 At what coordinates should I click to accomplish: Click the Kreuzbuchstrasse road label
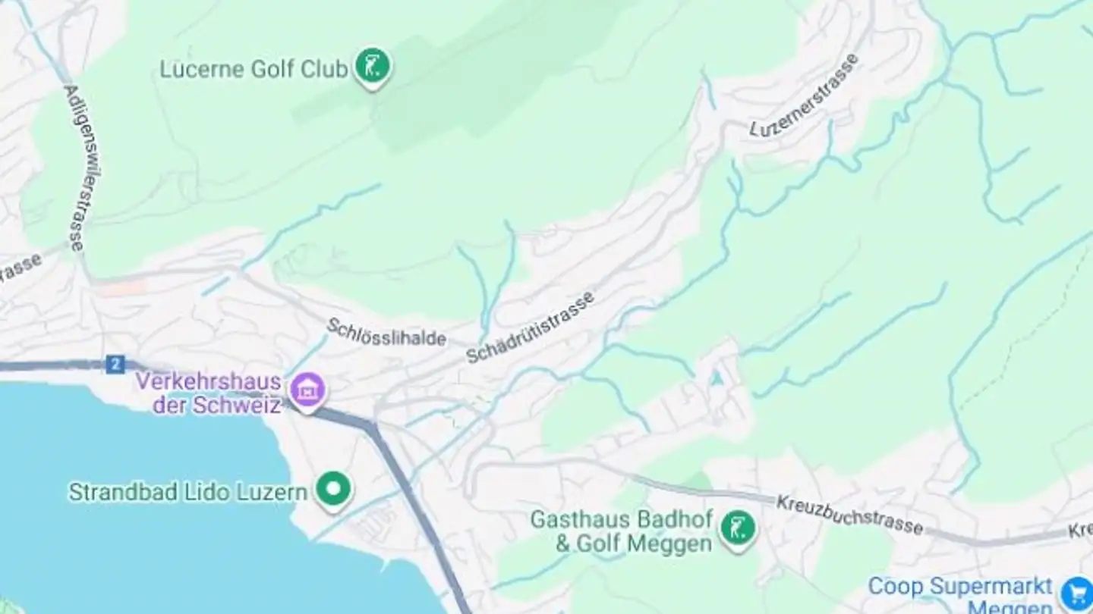849,515
